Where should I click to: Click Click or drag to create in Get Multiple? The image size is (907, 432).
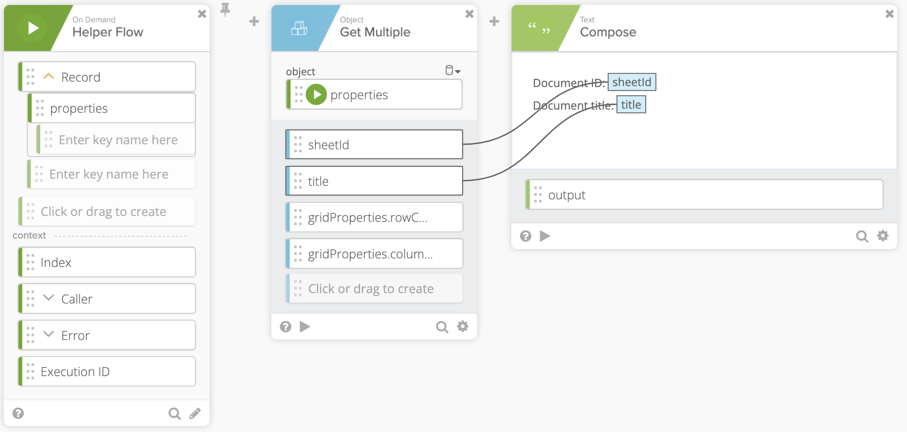click(375, 289)
